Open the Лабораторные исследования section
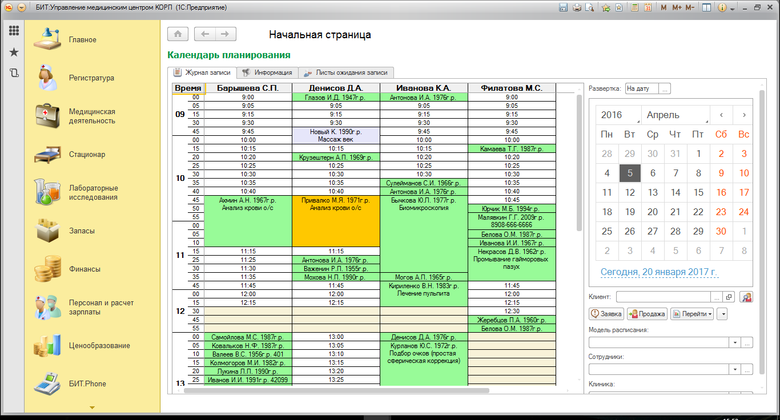 93,192
